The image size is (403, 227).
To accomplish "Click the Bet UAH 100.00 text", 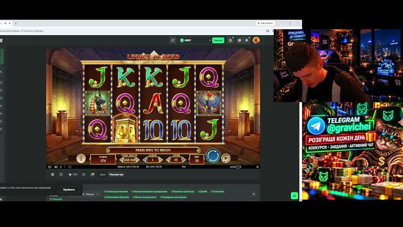I will point(154,167).
